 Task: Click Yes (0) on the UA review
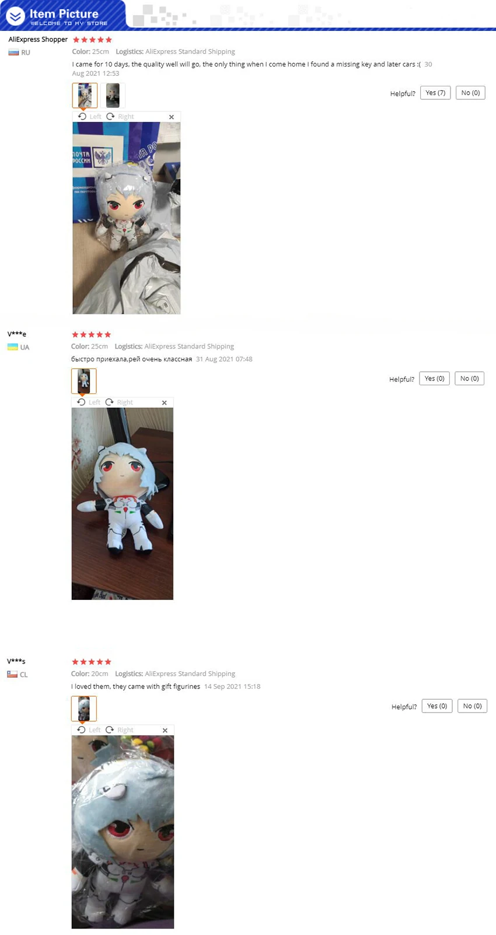coord(434,379)
